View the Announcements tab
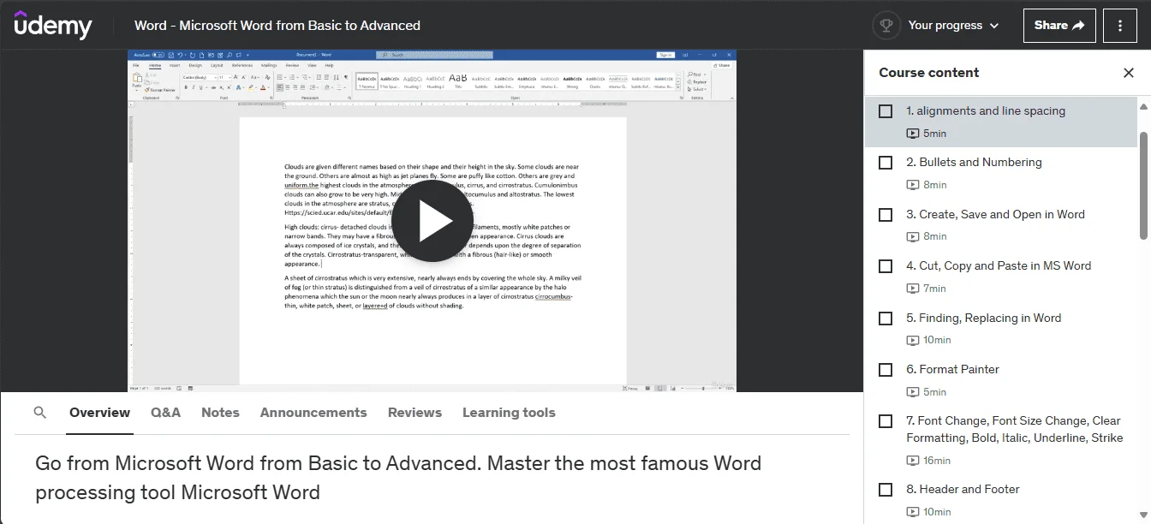The height and width of the screenshot is (524, 1151). [x=313, y=413]
